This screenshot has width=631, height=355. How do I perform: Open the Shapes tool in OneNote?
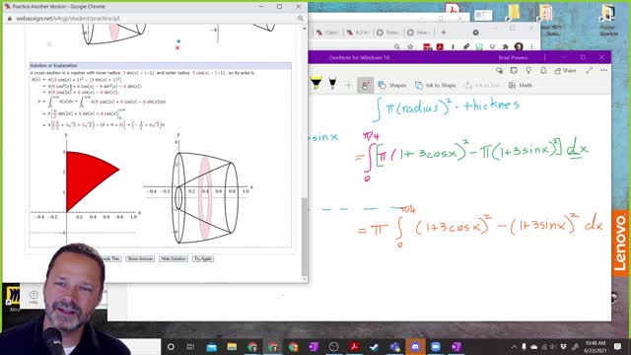392,86
